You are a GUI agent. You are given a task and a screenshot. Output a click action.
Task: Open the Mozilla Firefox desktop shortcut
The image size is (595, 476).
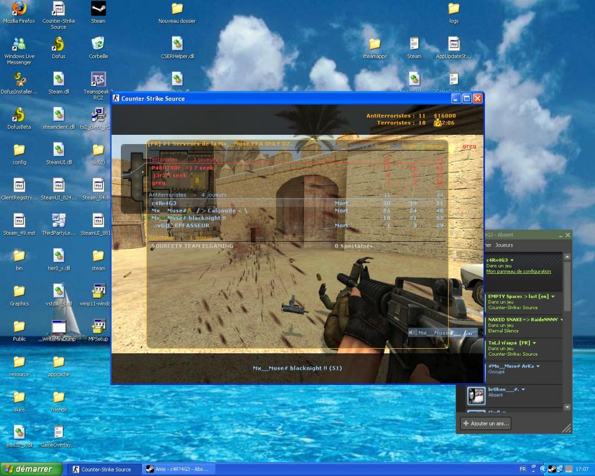[19, 8]
